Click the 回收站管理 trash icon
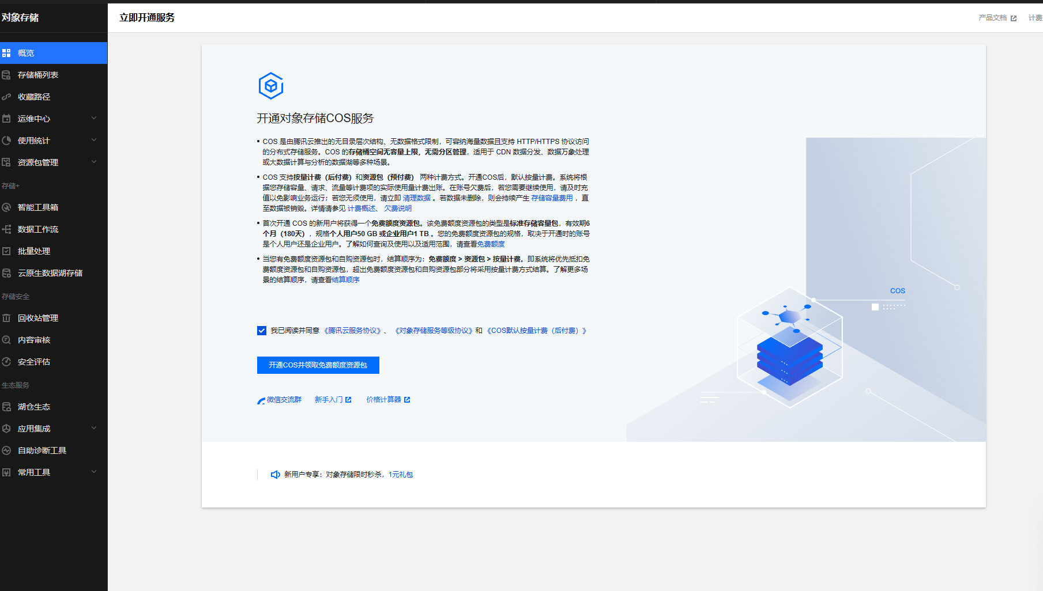The height and width of the screenshot is (591, 1043). (x=6, y=318)
